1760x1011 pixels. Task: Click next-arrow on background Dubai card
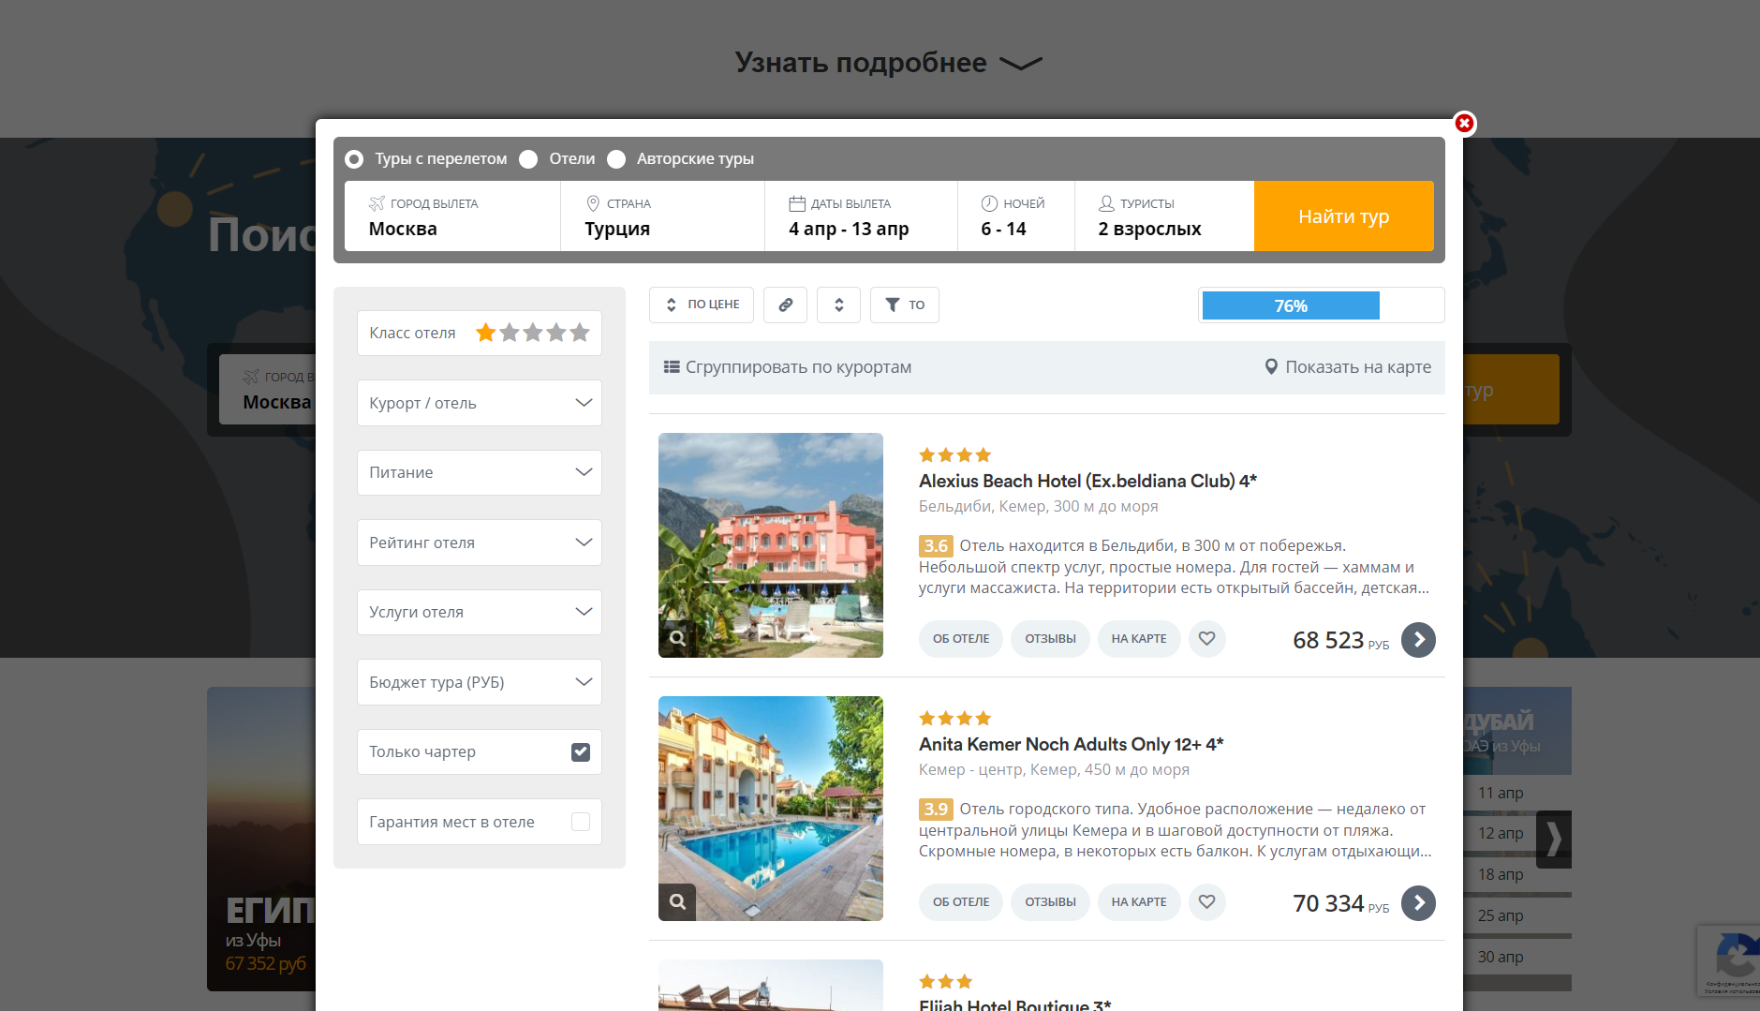click(1554, 839)
